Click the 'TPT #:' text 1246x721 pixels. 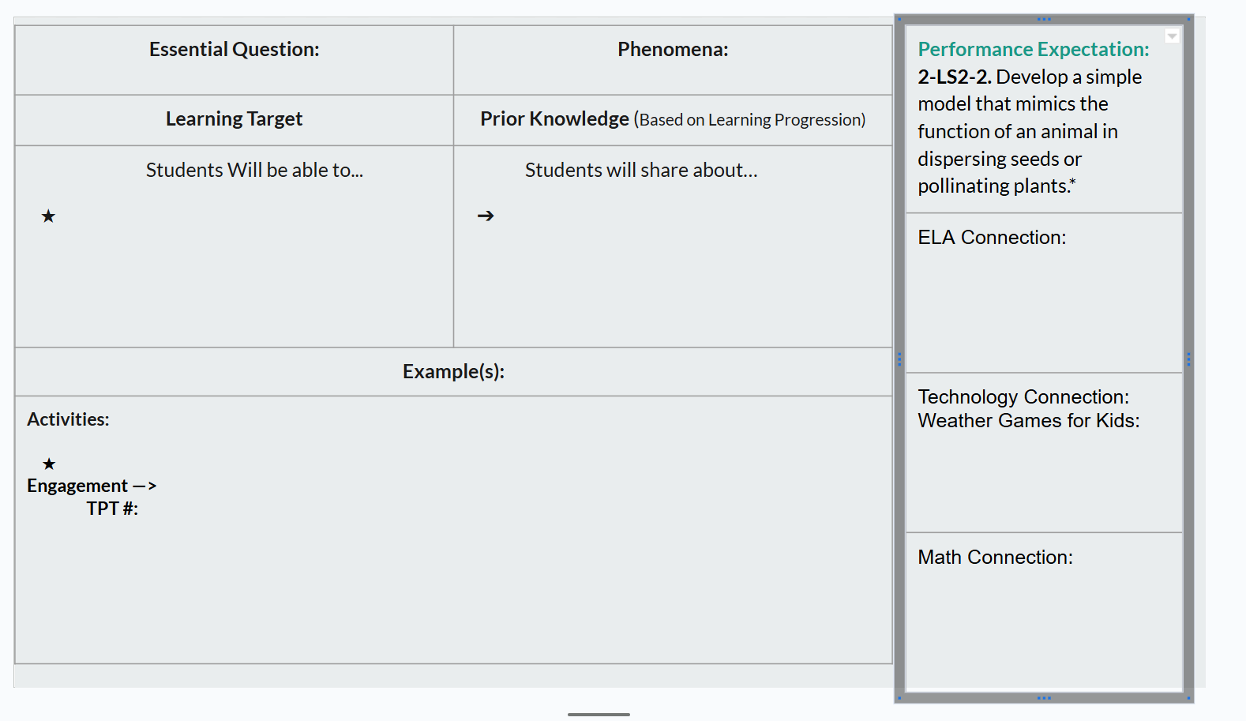pos(112,509)
